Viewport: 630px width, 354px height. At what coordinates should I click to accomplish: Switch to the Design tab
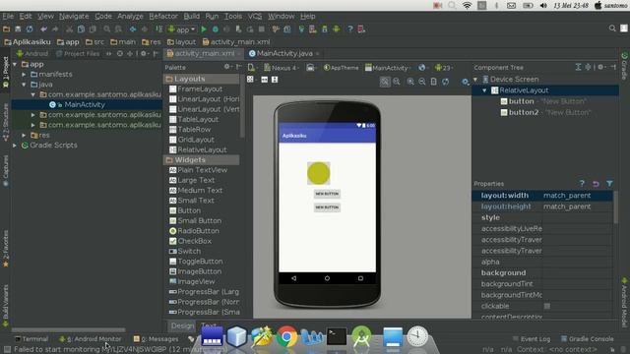click(x=182, y=325)
